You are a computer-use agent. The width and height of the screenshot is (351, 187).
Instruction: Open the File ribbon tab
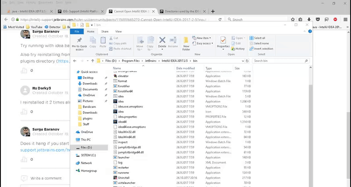click(77, 31)
